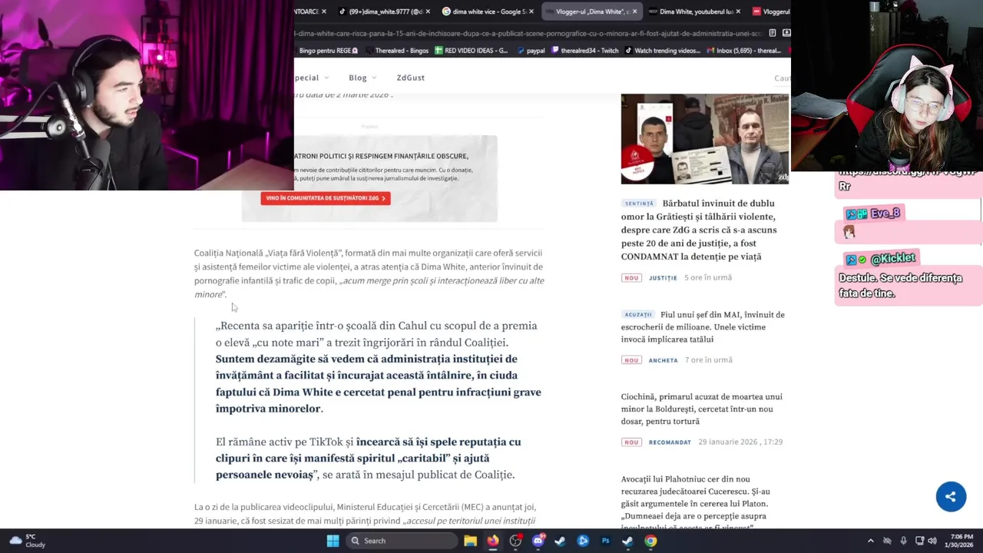Click the RECOMANDAT category label
The width and height of the screenshot is (983, 553).
[x=670, y=442]
